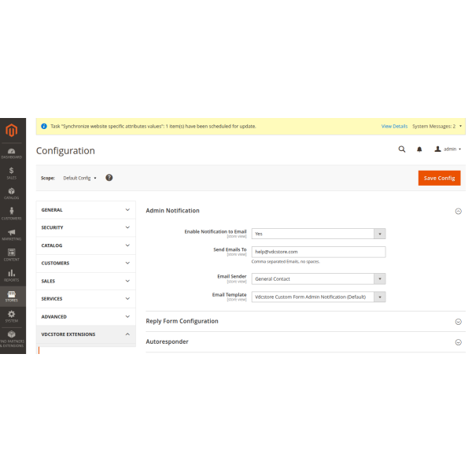Click the View Details link
Screen dimensions: 472x472
(394, 126)
